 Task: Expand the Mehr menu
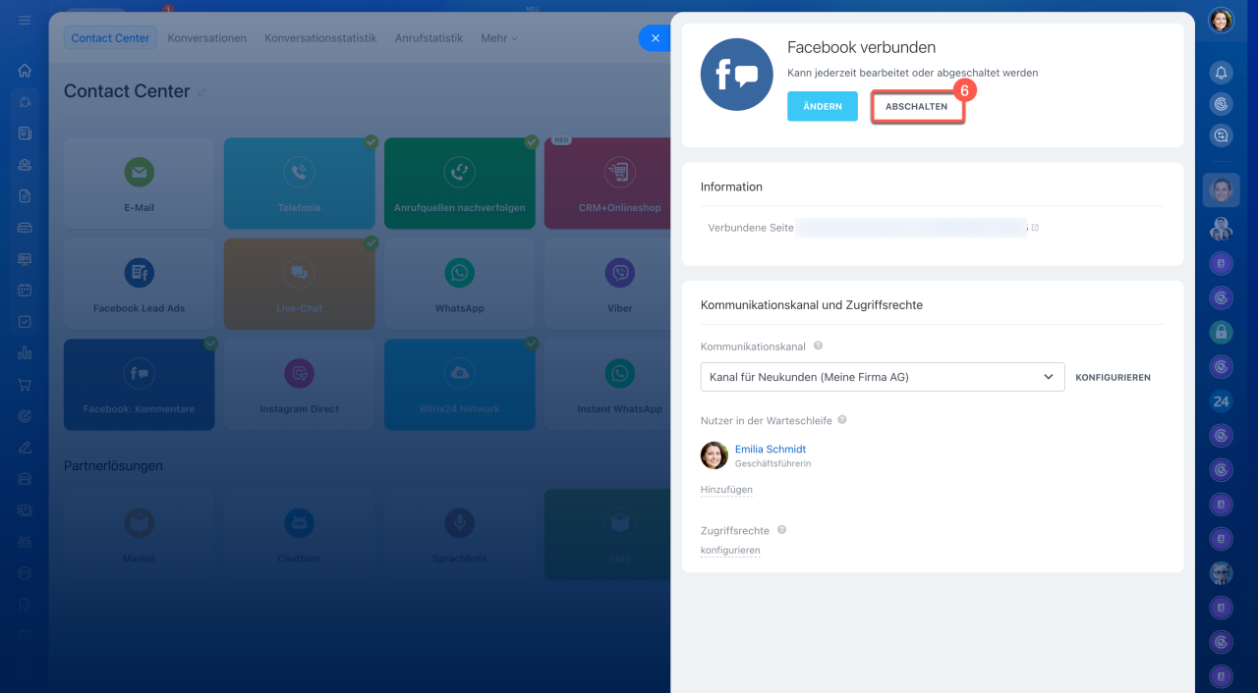coord(499,38)
